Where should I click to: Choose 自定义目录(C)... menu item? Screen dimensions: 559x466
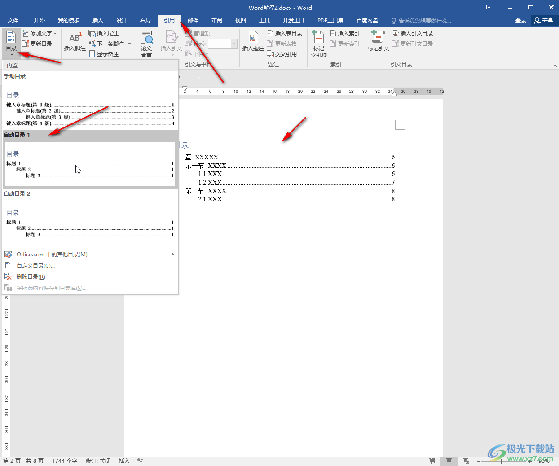pos(90,265)
